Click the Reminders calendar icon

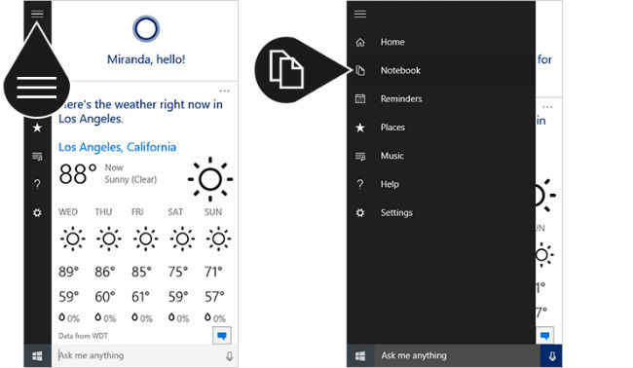tap(360, 98)
